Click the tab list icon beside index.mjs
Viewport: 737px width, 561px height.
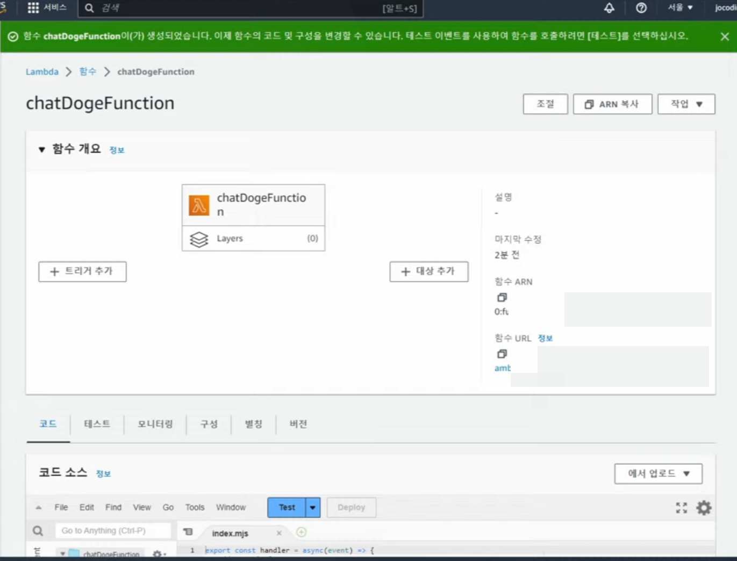coord(188,532)
